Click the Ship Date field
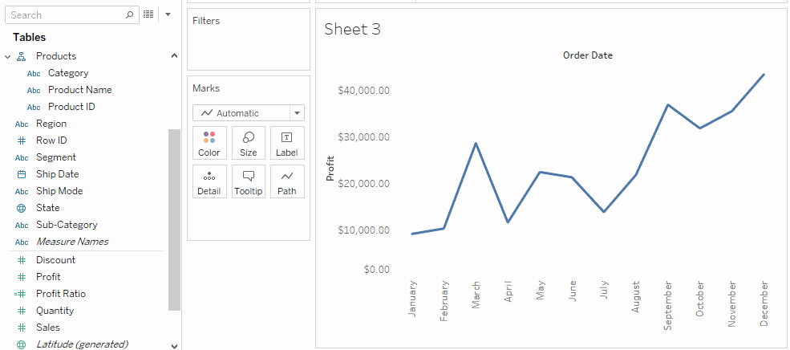The width and height of the screenshot is (790, 350). point(57,174)
